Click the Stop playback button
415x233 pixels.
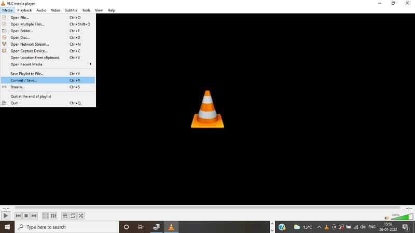click(x=26, y=216)
